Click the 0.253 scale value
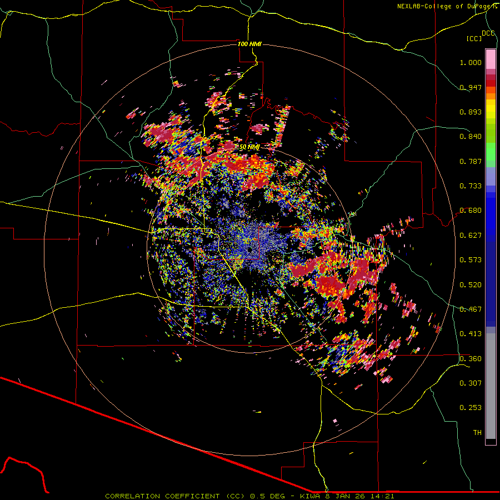 471,408
